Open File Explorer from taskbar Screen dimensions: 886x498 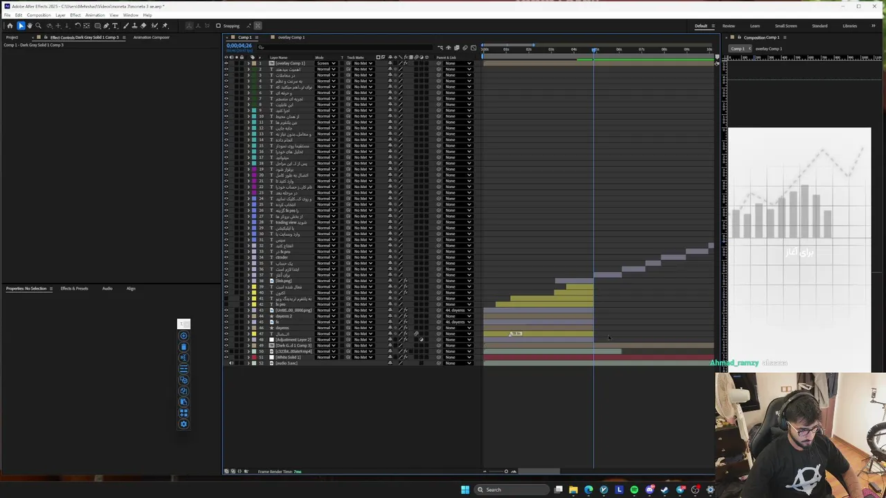pos(573,490)
